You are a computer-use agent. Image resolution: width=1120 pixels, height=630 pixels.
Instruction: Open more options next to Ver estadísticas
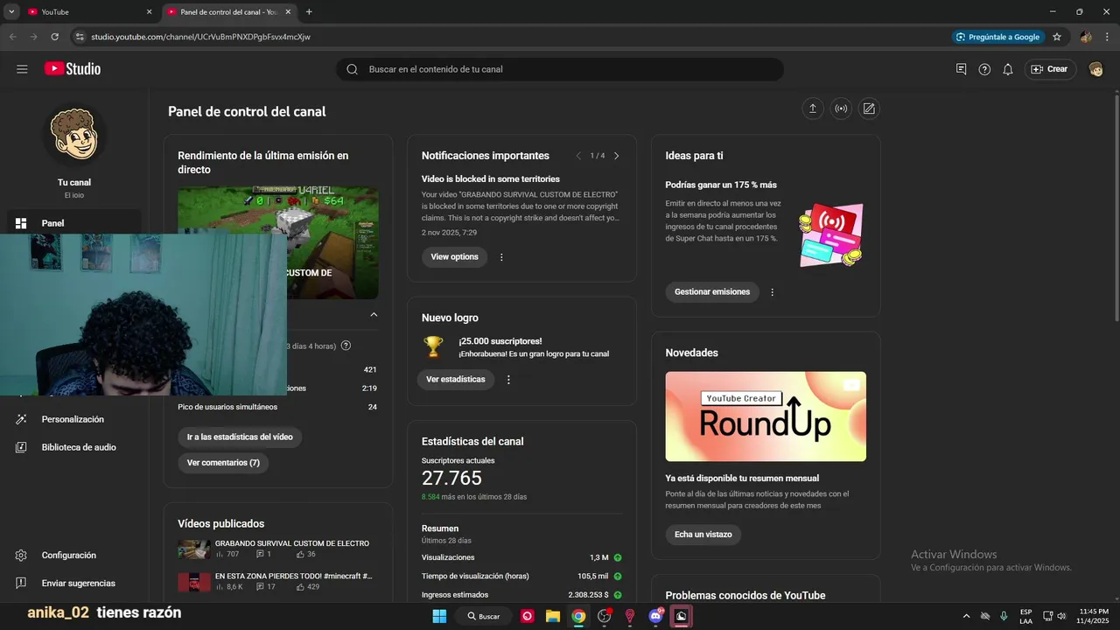[508, 380]
